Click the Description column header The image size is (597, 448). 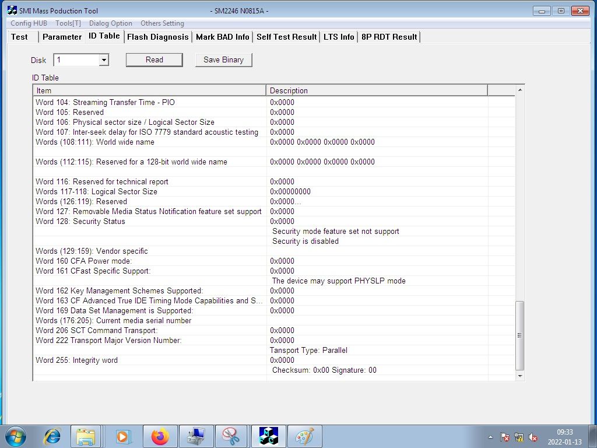pyautogui.click(x=377, y=90)
